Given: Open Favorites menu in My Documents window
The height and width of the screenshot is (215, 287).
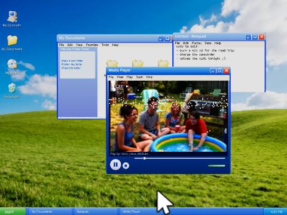Looking at the screenshot, I should [92, 45].
